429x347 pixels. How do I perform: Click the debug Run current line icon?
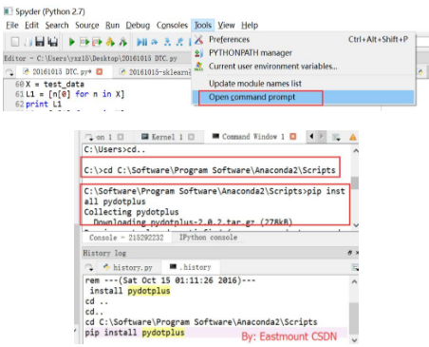point(155,42)
